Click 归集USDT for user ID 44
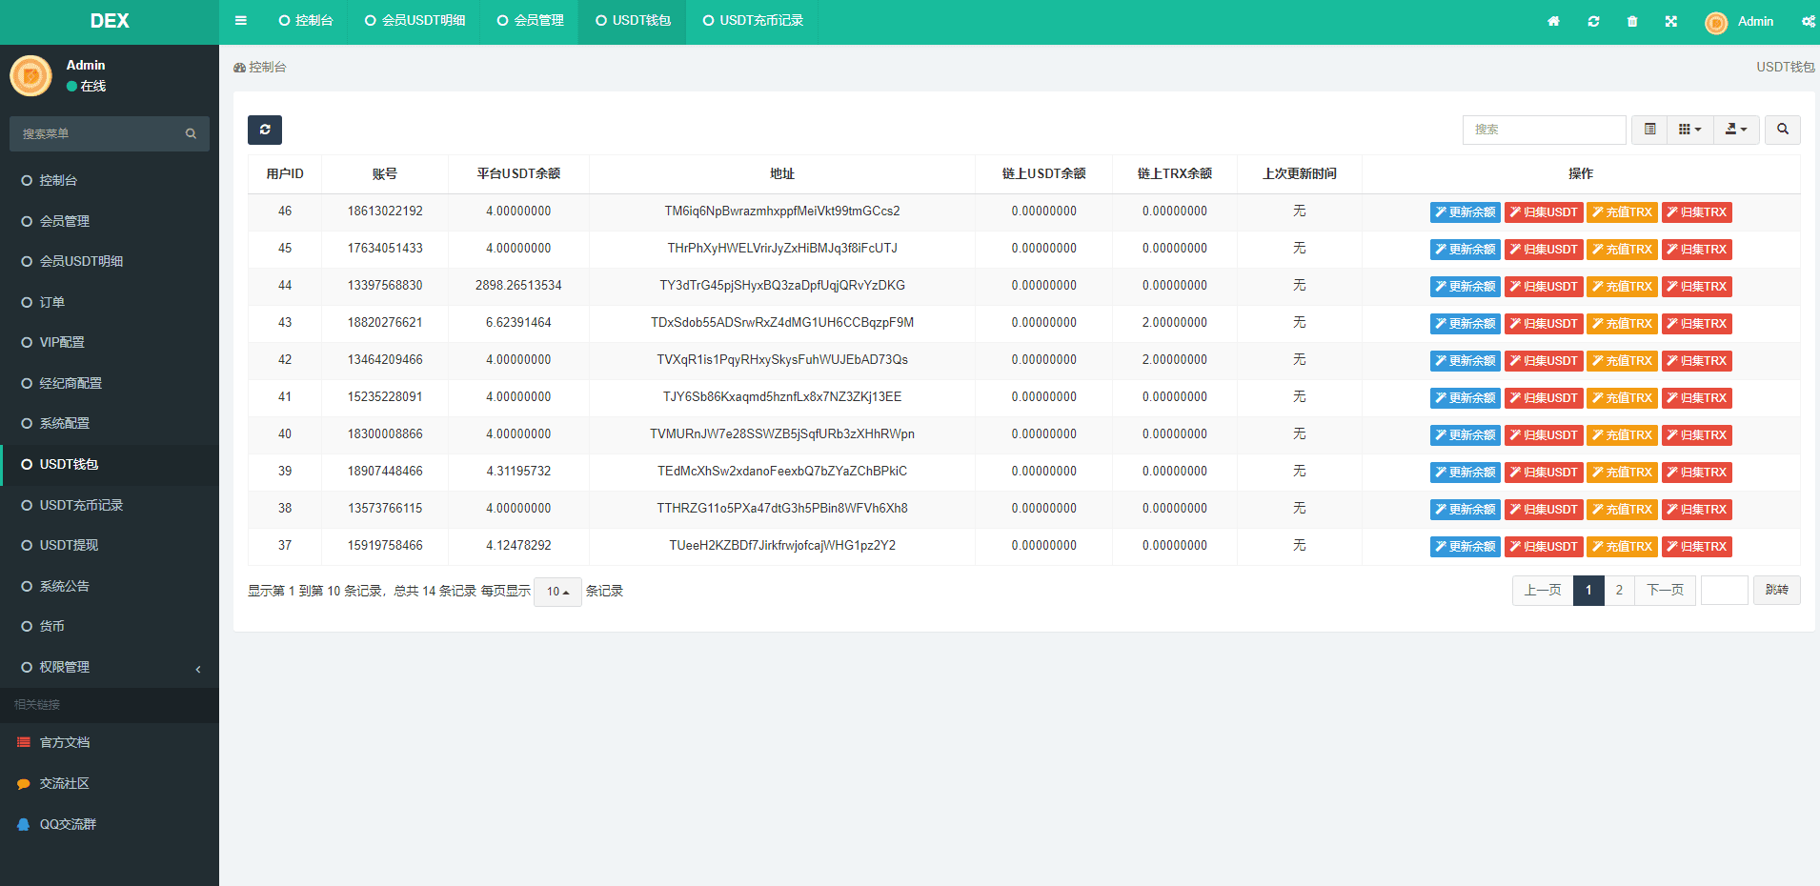This screenshot has height=886, width=1820. coord(1543,287)
